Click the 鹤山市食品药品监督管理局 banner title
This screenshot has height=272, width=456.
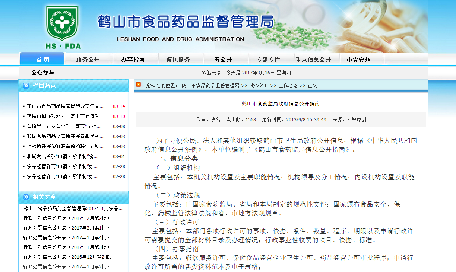coord(185,22)
